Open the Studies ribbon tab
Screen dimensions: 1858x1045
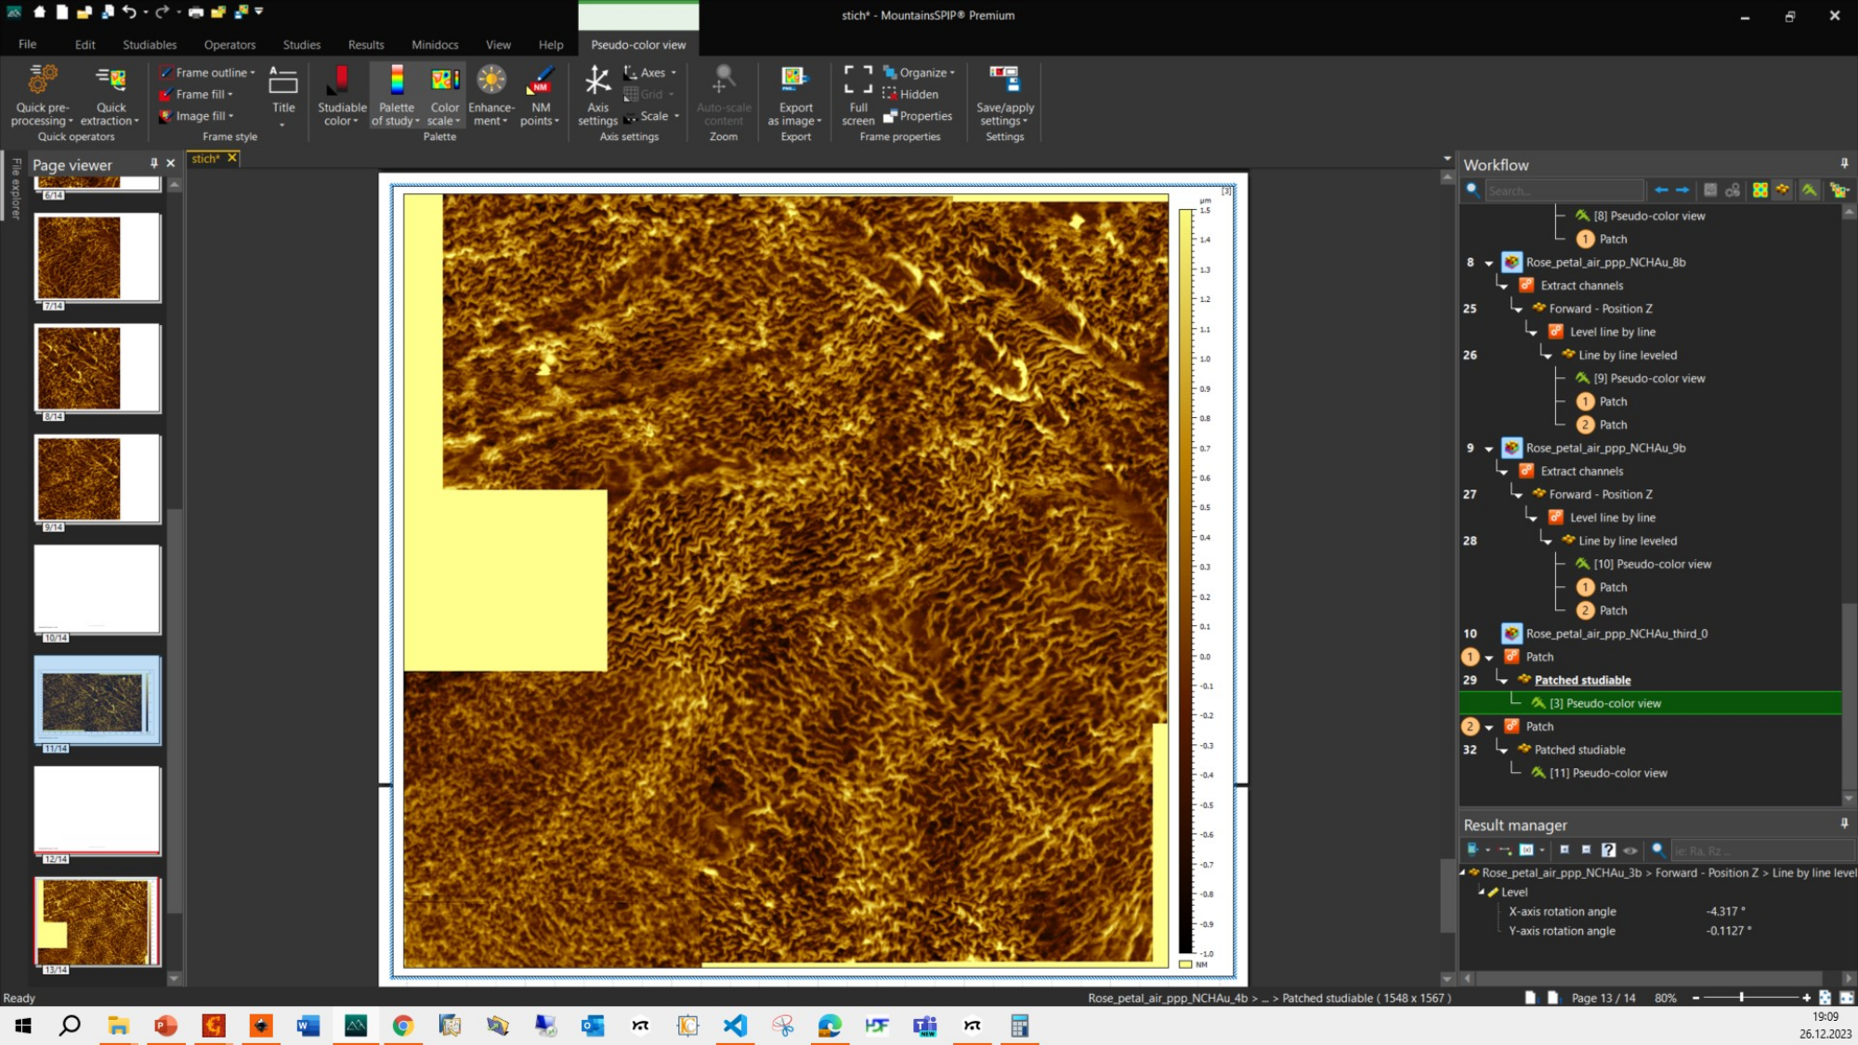pos(302,45)
